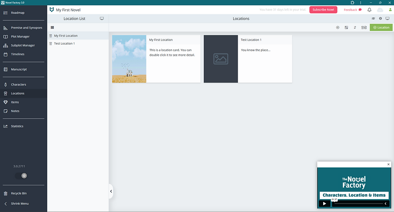Viewport: 394px width, 212px height.
Task: Click the Notes sidebar icon
Action: [x=6, y=111]
